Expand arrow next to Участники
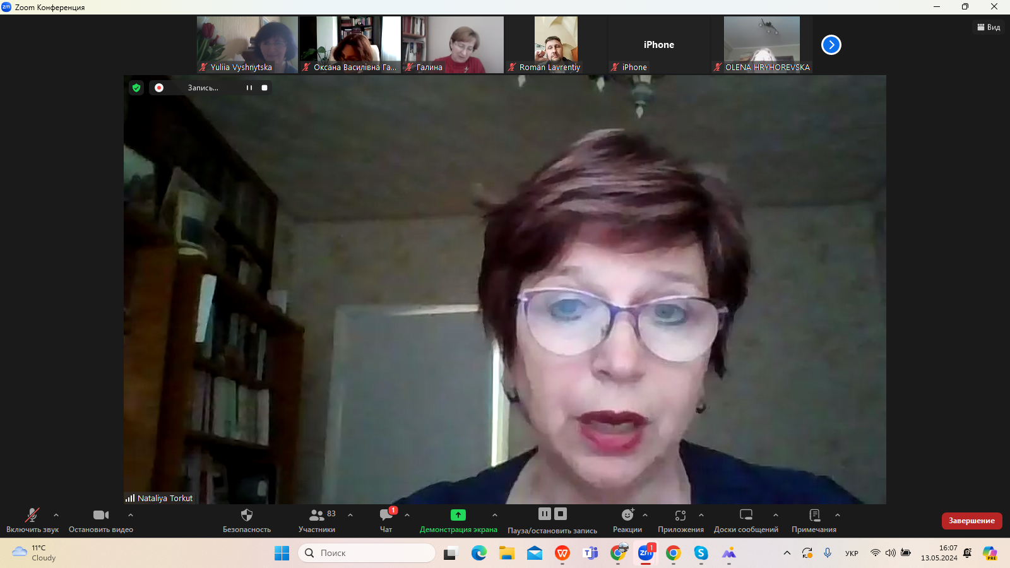The height and width of the screenshot is (568, 1010). pos(350,515)
